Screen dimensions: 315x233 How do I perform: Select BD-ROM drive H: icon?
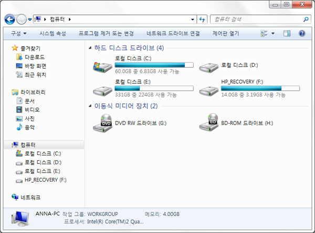tap(208, 122)
